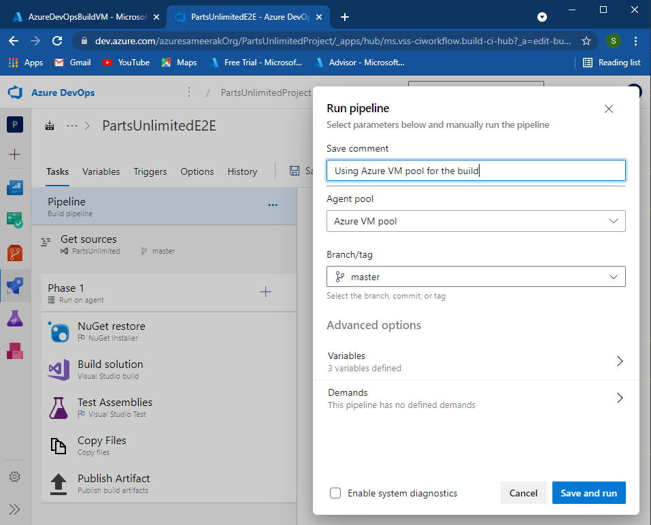Open Advisor - Microsoft bookmark
This screenshot has width=651, height=525.
(358, 63)
